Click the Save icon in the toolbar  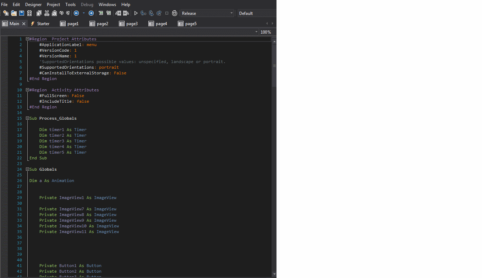(x=22, y=13)
